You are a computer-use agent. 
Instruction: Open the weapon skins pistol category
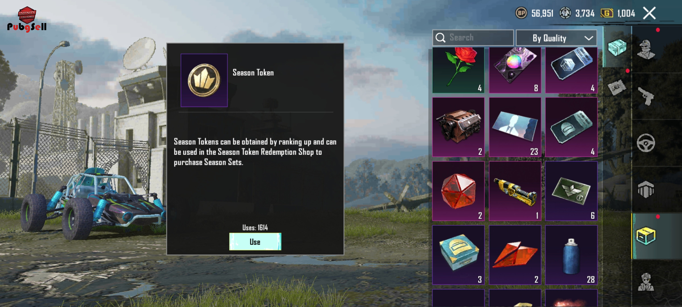646,97
